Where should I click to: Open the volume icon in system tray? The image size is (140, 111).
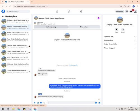pos(122,109)
